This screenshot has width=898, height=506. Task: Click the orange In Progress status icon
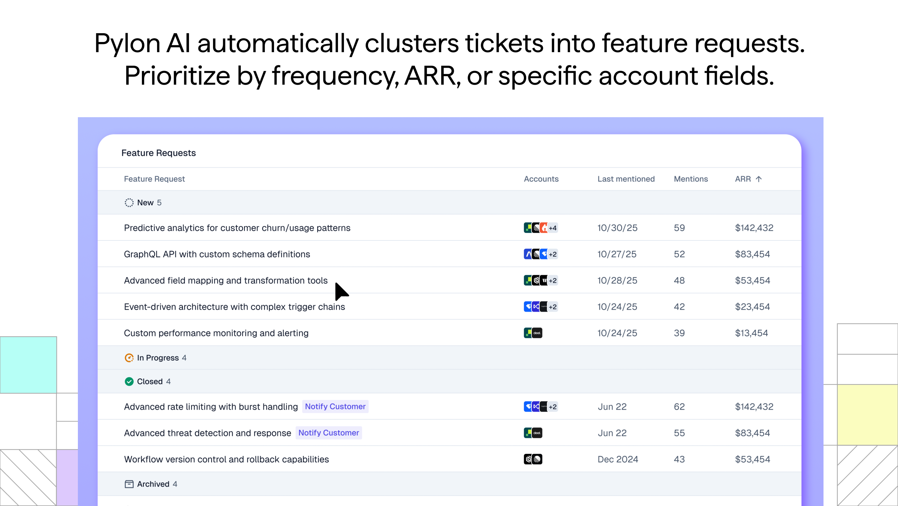pyautogui.click(x=129, y=358)
